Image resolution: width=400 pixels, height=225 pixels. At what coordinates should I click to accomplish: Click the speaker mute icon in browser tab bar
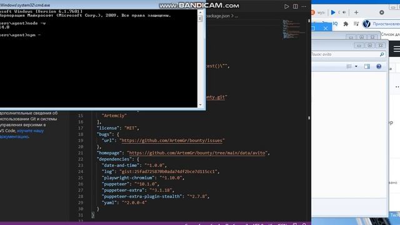(344, 12)
